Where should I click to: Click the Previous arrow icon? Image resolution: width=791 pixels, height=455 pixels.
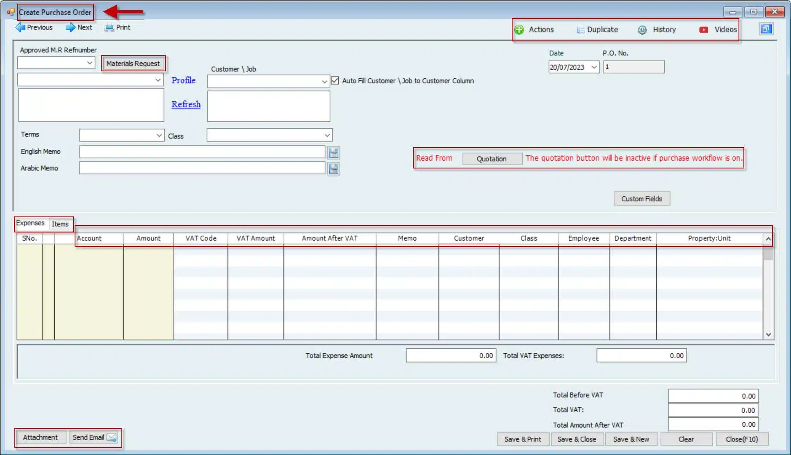(x=20, y=27)
